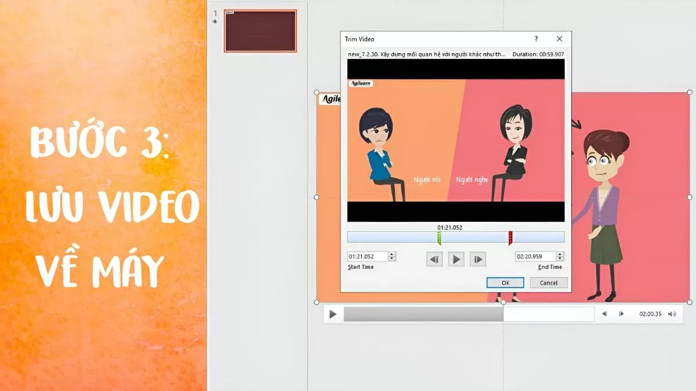Screen dimensions: 696x391
Task: Confirm the trim with the OK button
Action: coord(505,283)
